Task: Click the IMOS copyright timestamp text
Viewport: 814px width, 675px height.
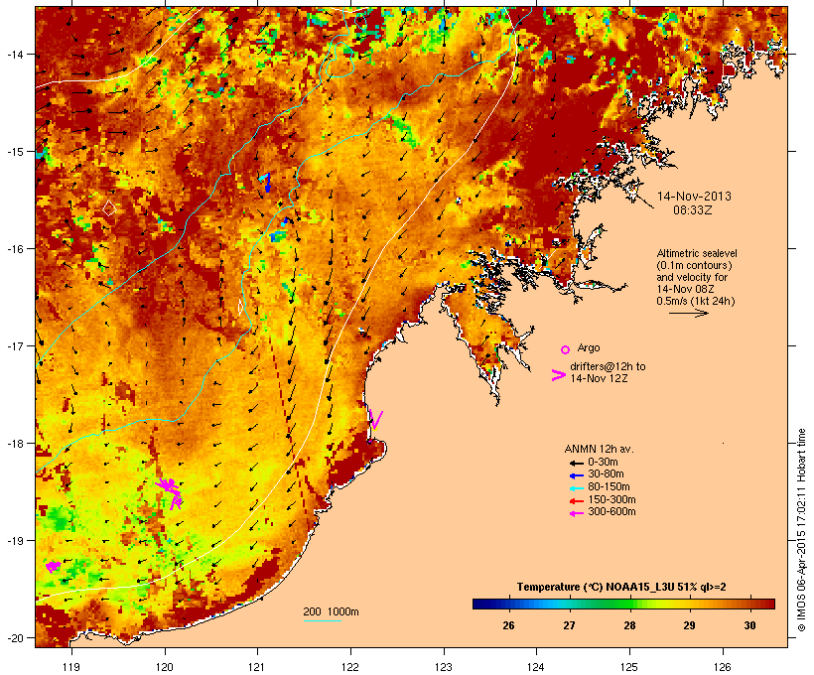Action: click(802, 530)
